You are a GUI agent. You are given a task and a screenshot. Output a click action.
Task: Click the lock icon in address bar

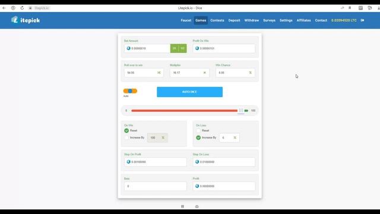[30, 8]
